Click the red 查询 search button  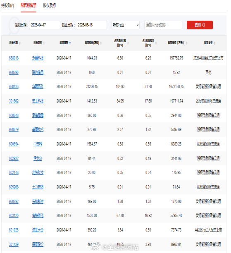pyautogui.click(x=200, y=25)
